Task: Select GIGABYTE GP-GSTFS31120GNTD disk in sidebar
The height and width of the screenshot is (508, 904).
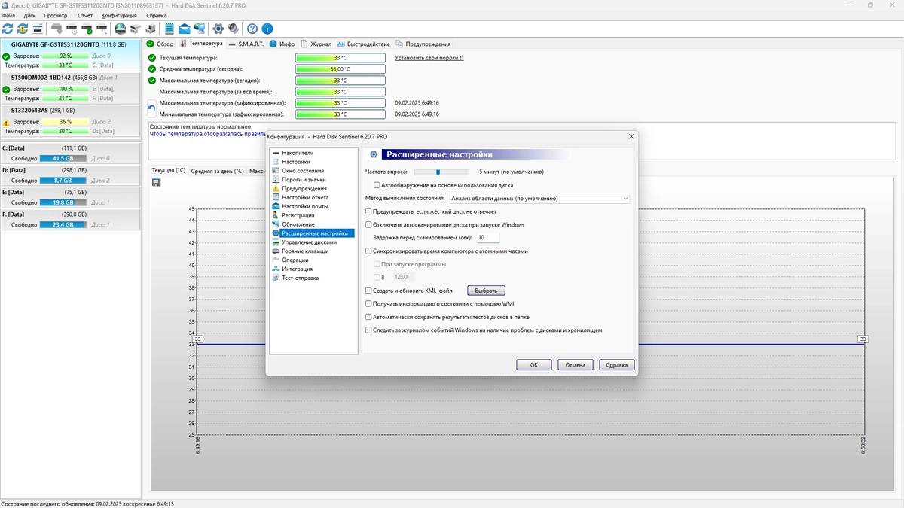Action: pos(70,55)
